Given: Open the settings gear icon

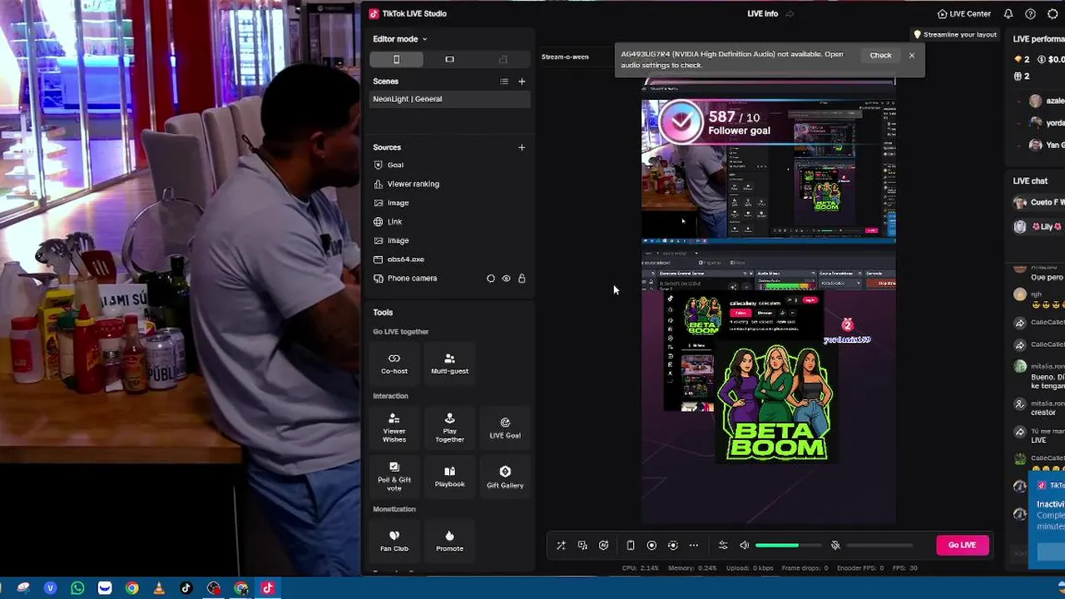Looking at the screenshot, I should (1053, 14).
